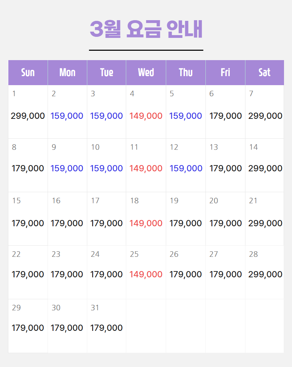
Task: Select the March 7 Saturday cell
Action: pyautogui.click(x=265, y=112)
